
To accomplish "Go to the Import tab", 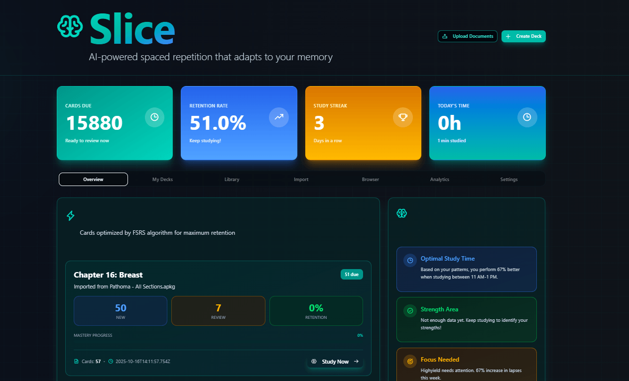I will click(301, 179).
